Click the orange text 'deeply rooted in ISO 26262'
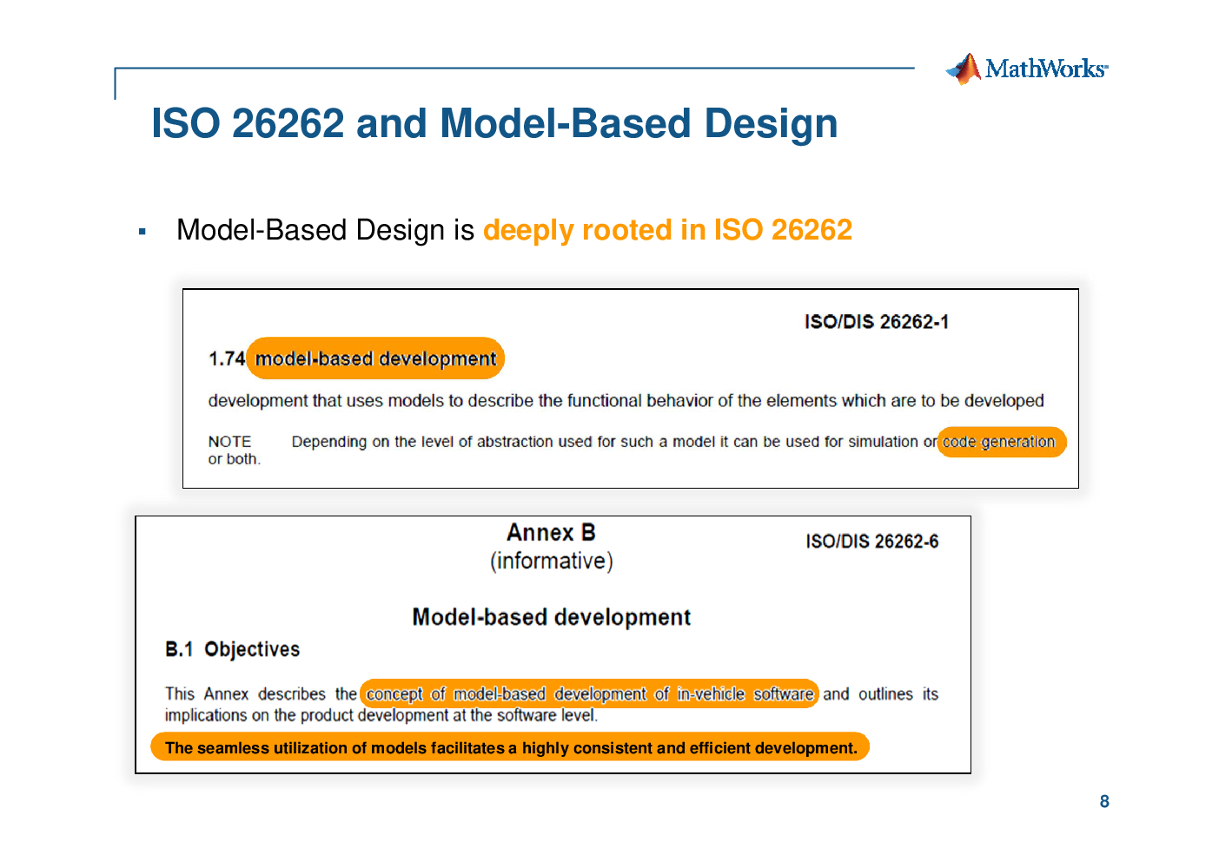This screenshot has height=861, width=1219. (667, 230)
